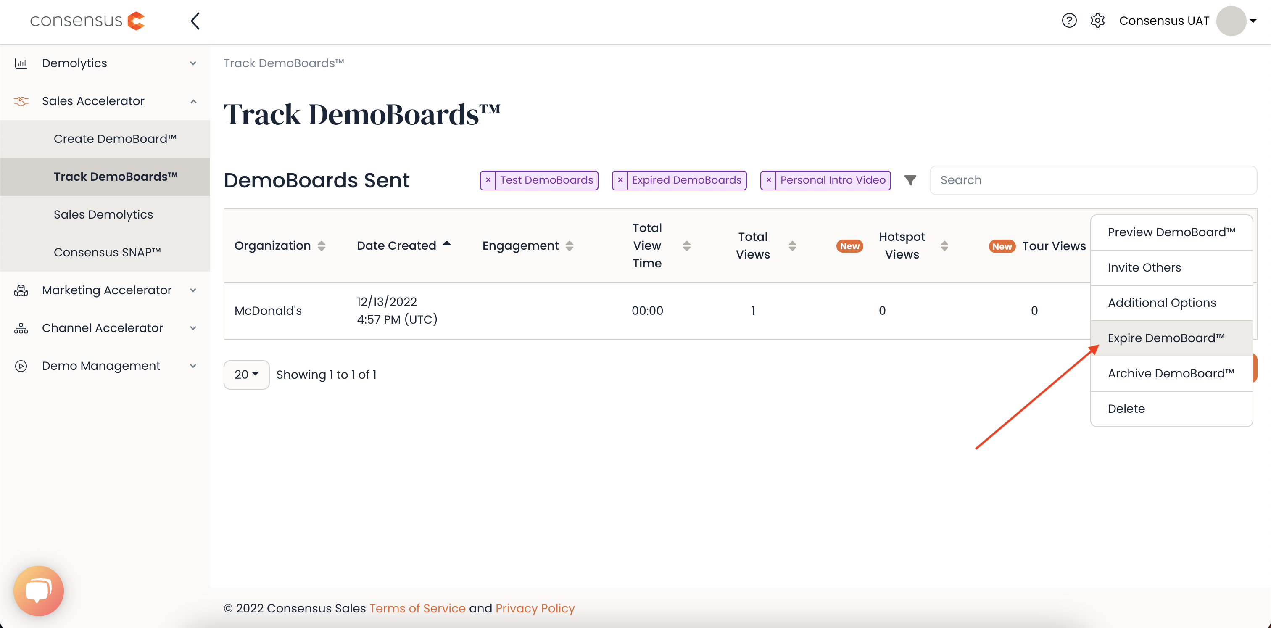Screen dimensions: 1271x628
Task: Click the 12/13/2022 date cell
Action: 397,311
